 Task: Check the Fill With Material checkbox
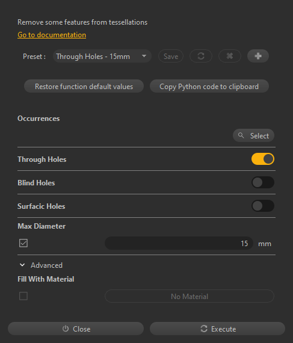pyautogui.click(x=23, y=296)
